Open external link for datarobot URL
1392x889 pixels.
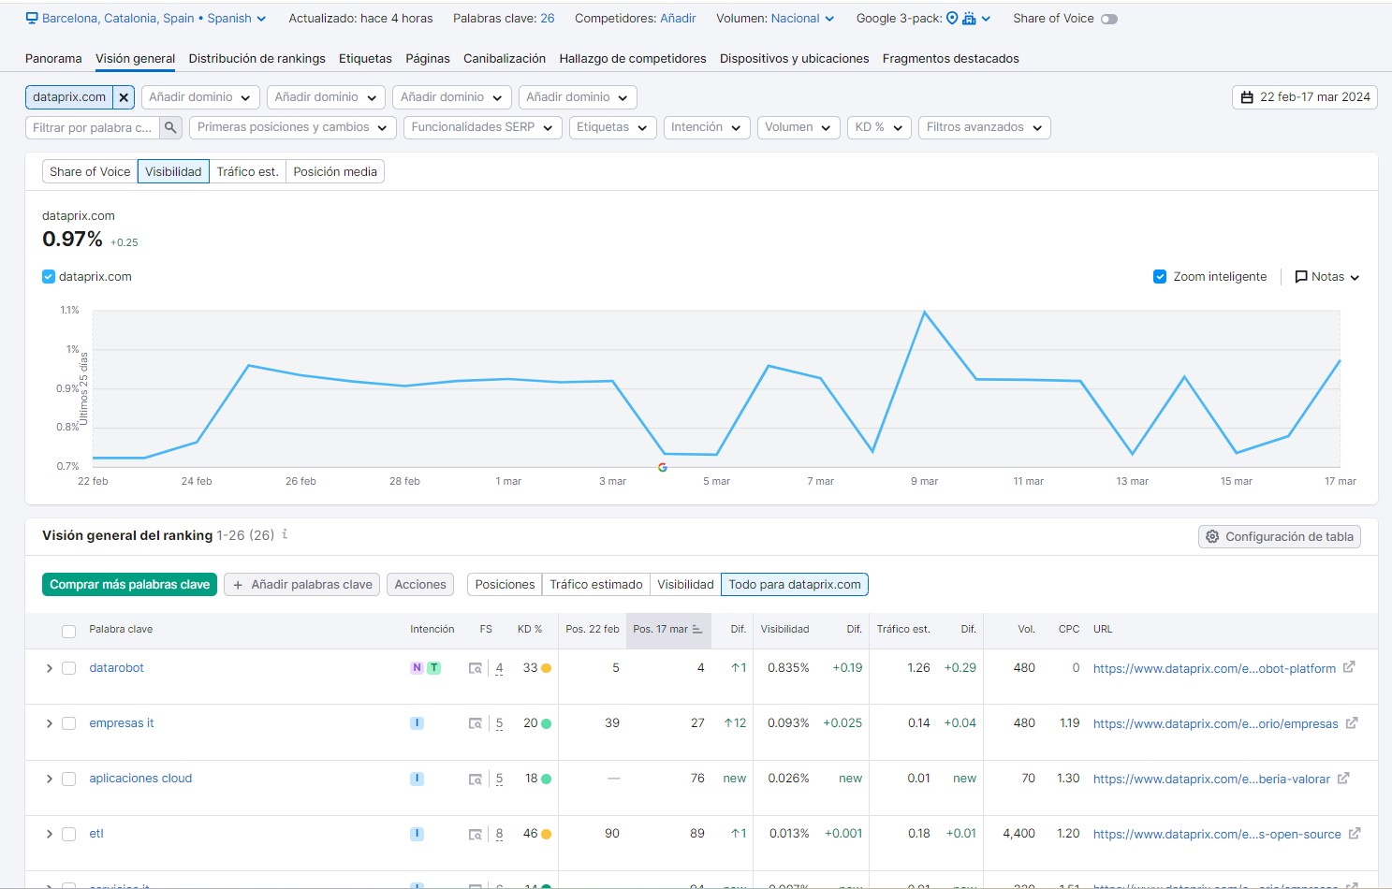(1349, 668)
